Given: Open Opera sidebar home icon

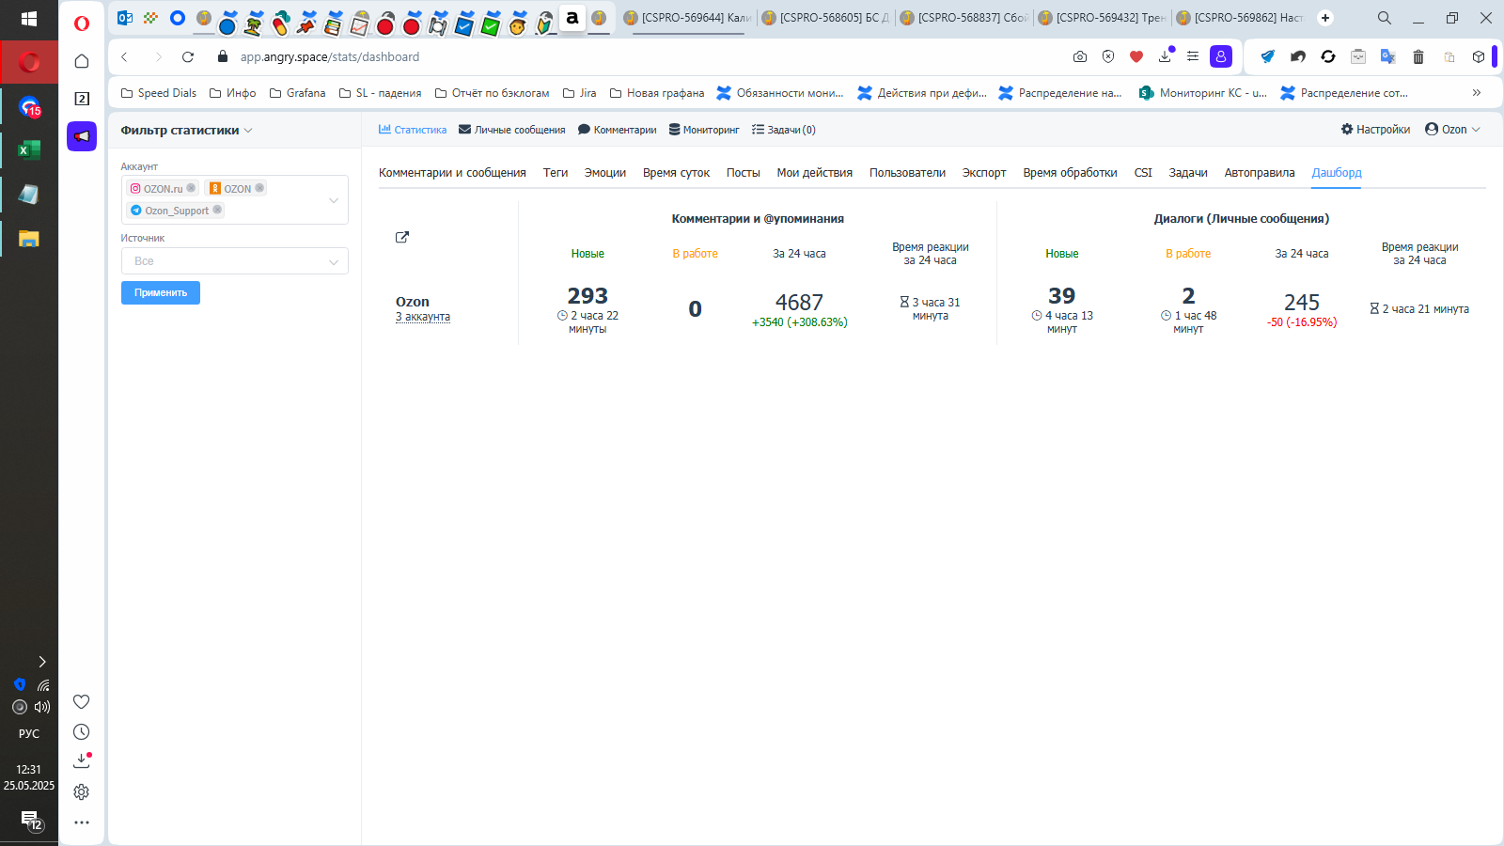Looking at the screenshot, I should click(82, 61).
